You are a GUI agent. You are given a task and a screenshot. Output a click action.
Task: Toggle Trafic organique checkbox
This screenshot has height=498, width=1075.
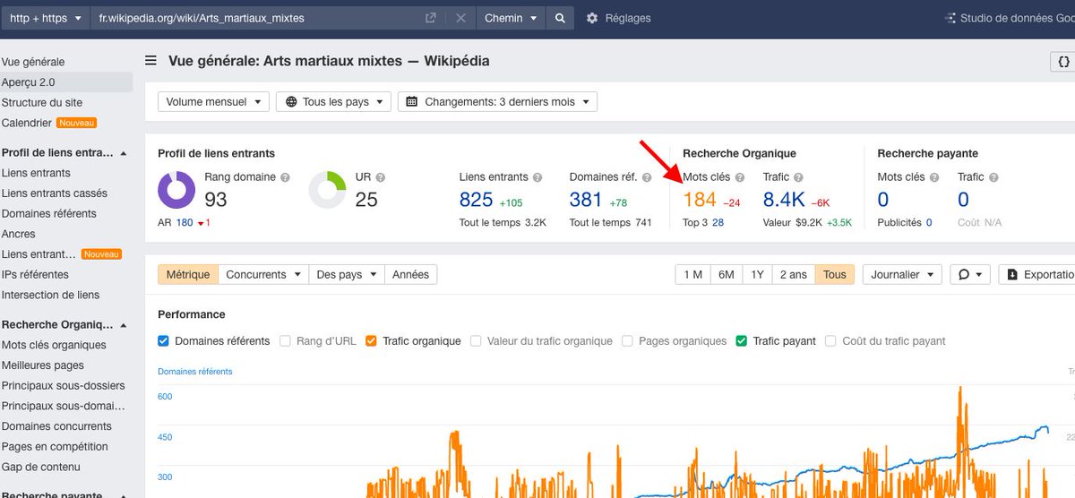(x=371, y=341)
